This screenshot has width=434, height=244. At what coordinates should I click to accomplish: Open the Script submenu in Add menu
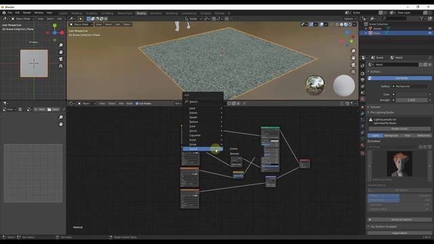(203, 140)
